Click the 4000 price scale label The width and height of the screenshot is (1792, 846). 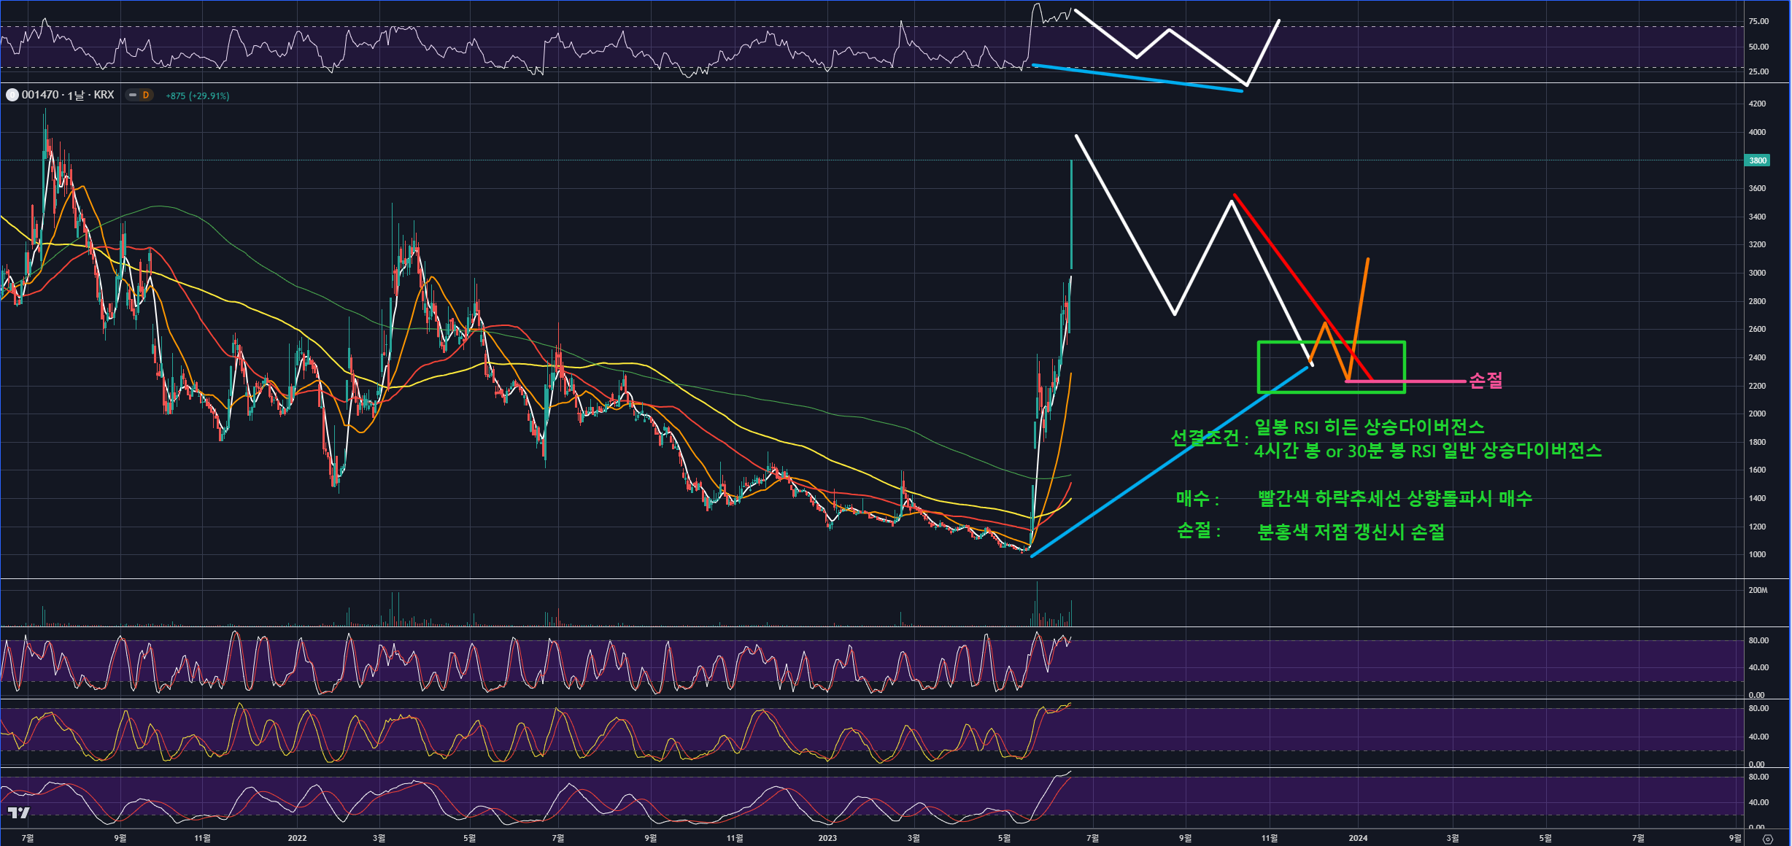coord(1757,132)
